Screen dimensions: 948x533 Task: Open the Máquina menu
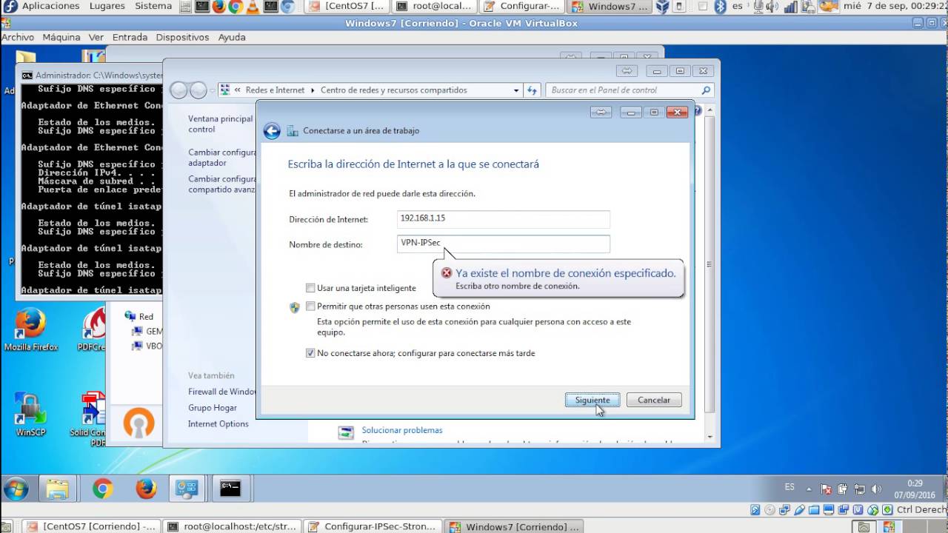(x=61, y=37)
